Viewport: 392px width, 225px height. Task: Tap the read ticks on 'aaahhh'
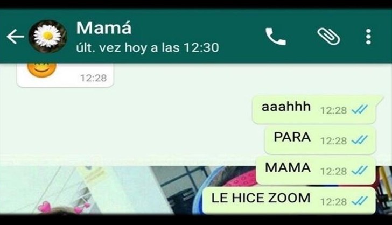(x=360, y=109)
